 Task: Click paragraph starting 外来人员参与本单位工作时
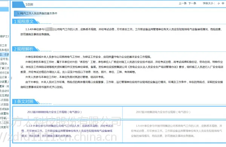(x=65, y=77)
